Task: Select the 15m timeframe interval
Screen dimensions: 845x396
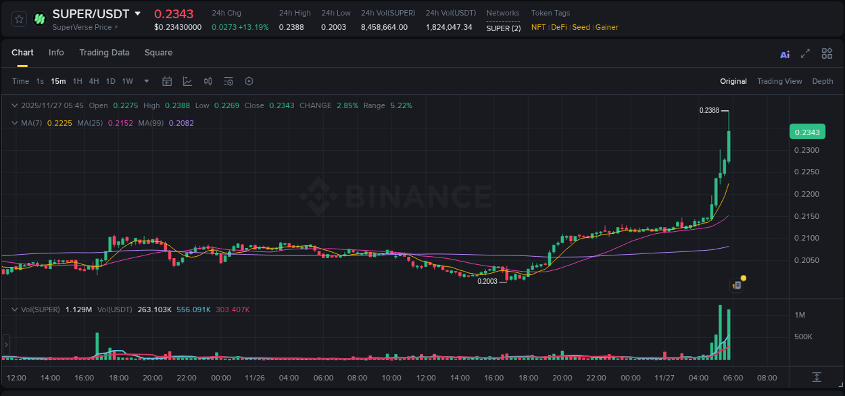Action: [x=58, y=81]
